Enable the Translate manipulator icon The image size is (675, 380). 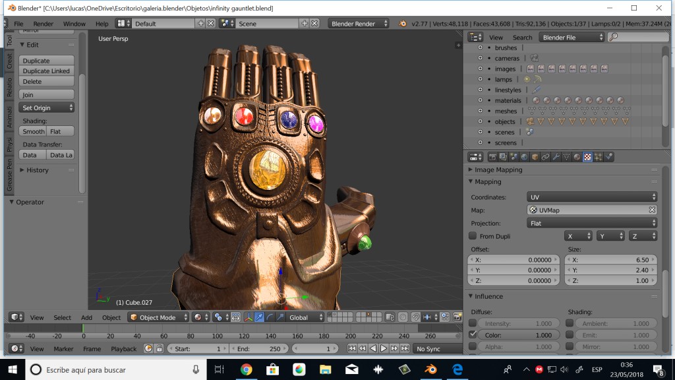coord(260,317)
